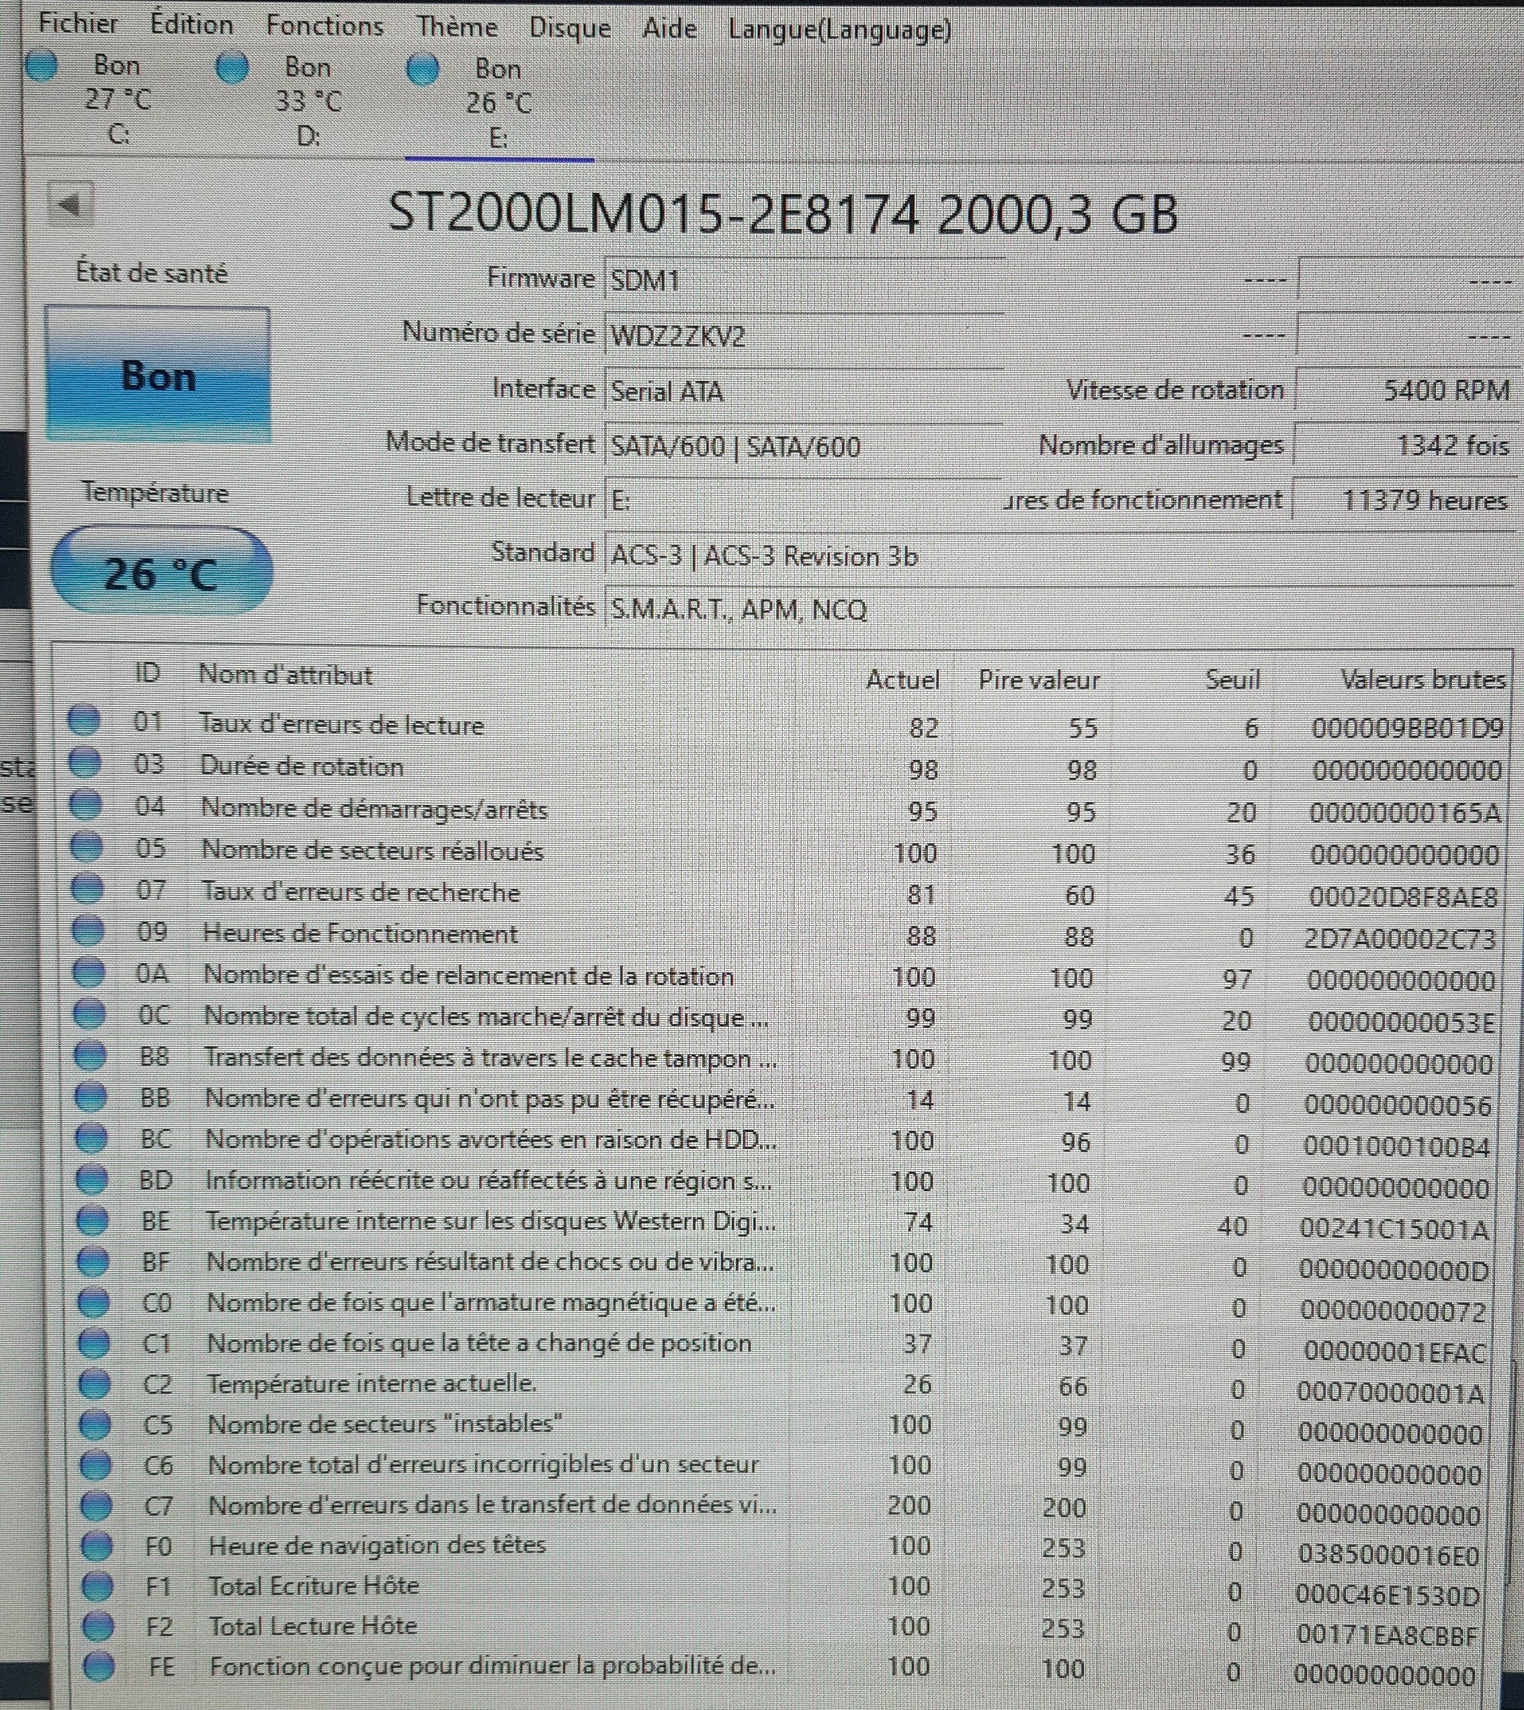
Task: Open the Langue(Language) menu
Action: pyautogui.click(x=839, y=30)
